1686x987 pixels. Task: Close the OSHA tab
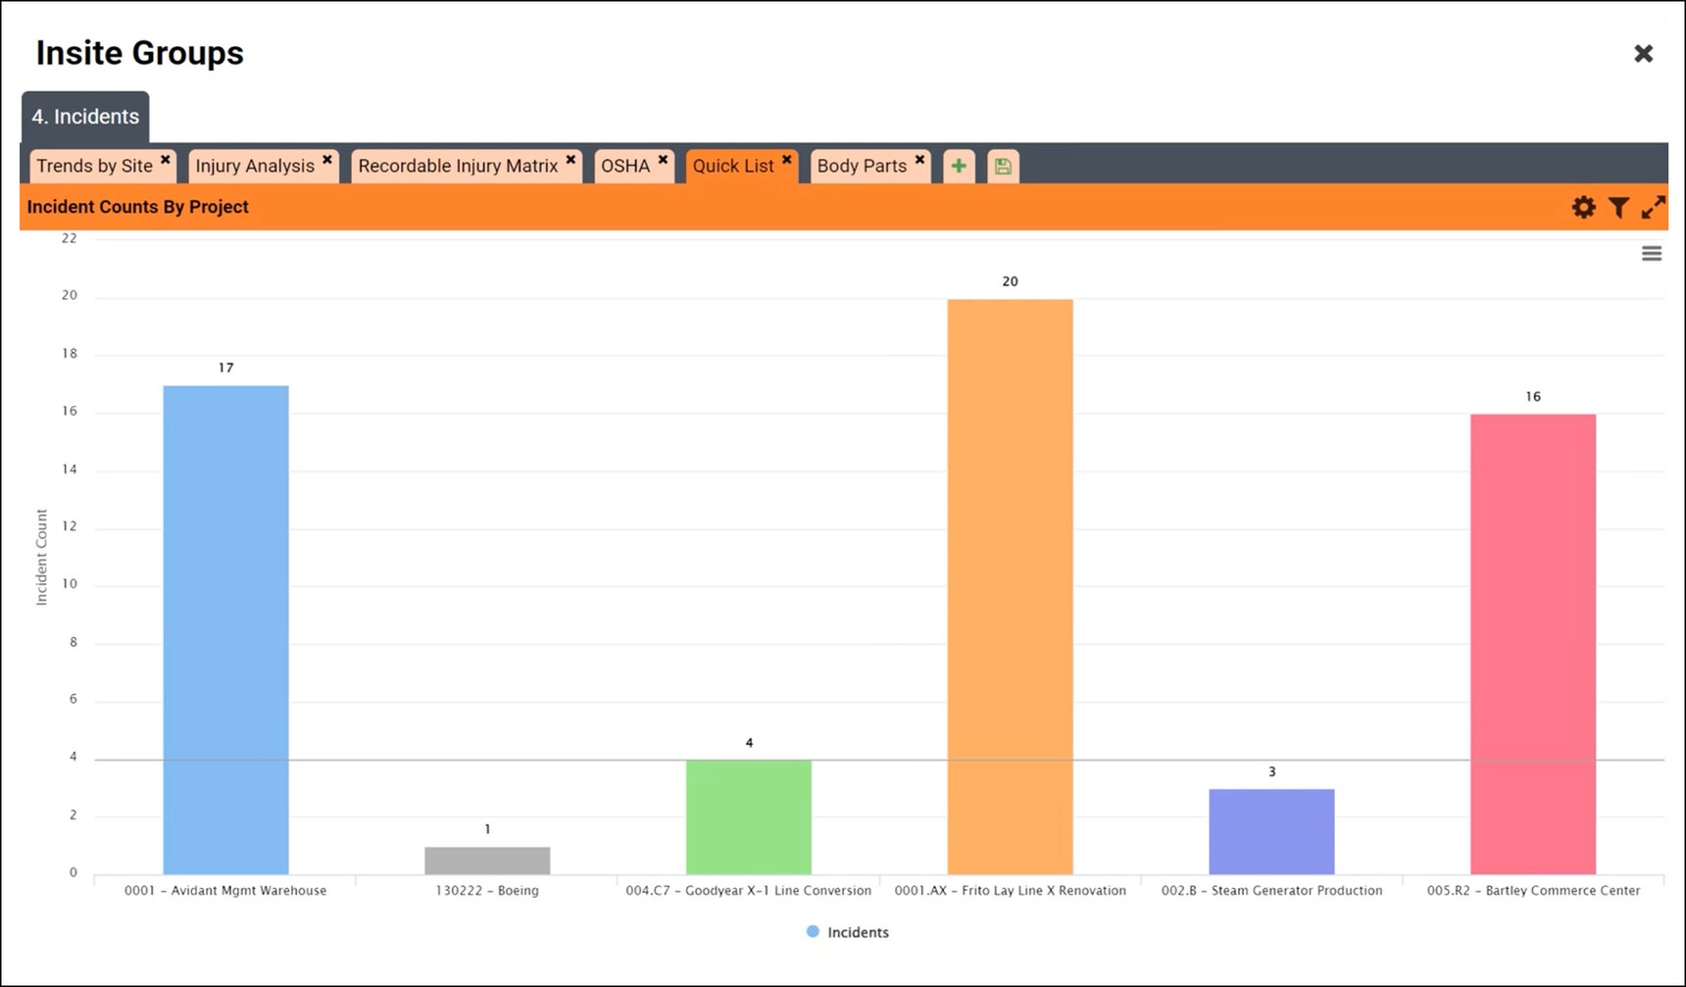click(x=663, y=160)
